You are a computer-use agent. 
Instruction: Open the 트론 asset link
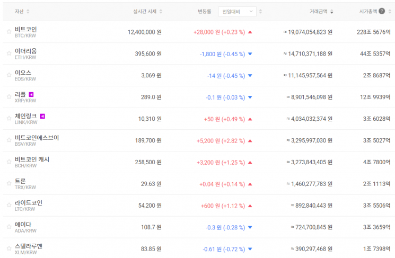pyautogui.click(x=20, y=181)
